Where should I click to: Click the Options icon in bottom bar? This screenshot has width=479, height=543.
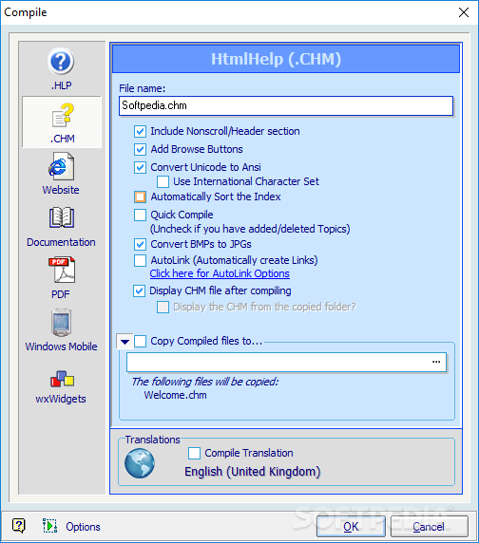point(50,526)
